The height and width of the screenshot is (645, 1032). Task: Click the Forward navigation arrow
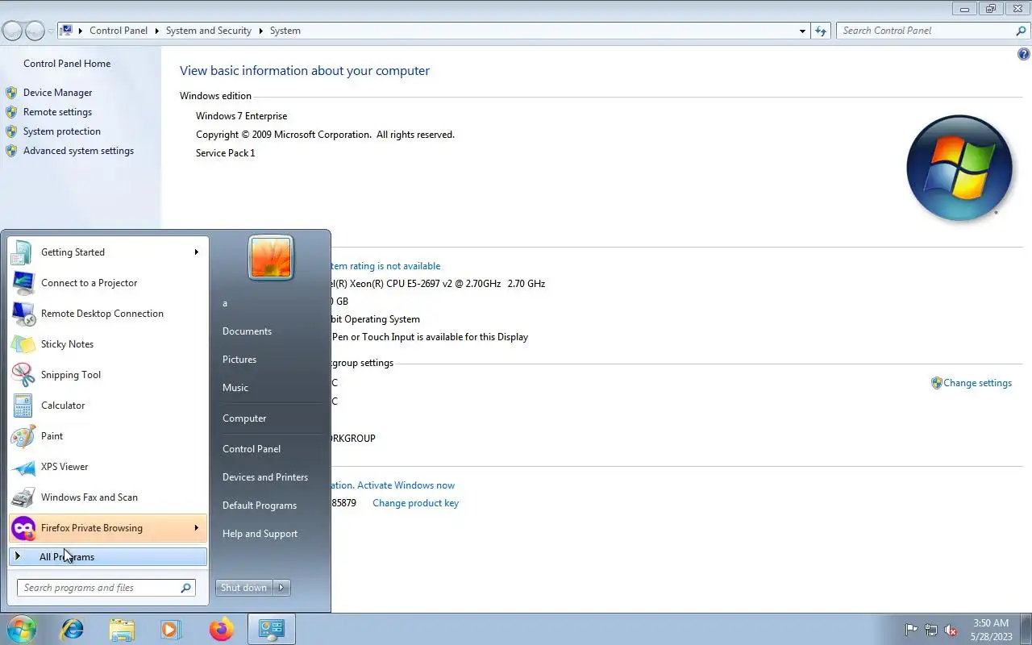pos(35,31)
